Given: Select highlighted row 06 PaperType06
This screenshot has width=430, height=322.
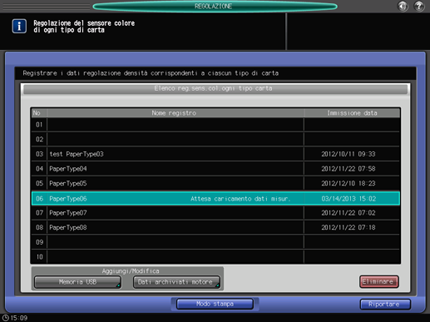Looking at the screenshot, I should (215, 198).
